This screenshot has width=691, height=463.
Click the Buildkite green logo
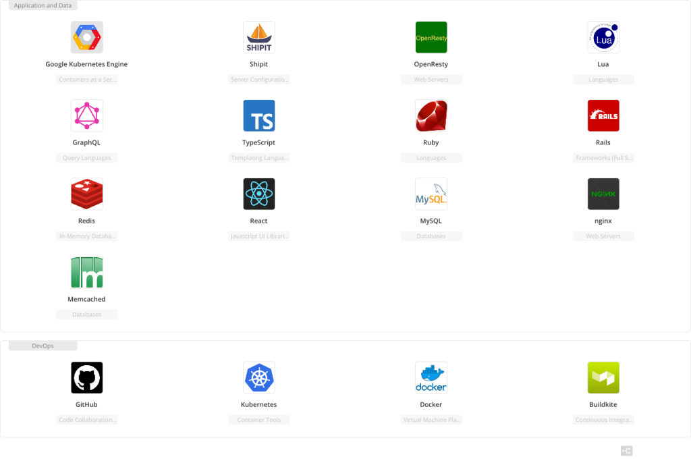(x=603, y=377)
